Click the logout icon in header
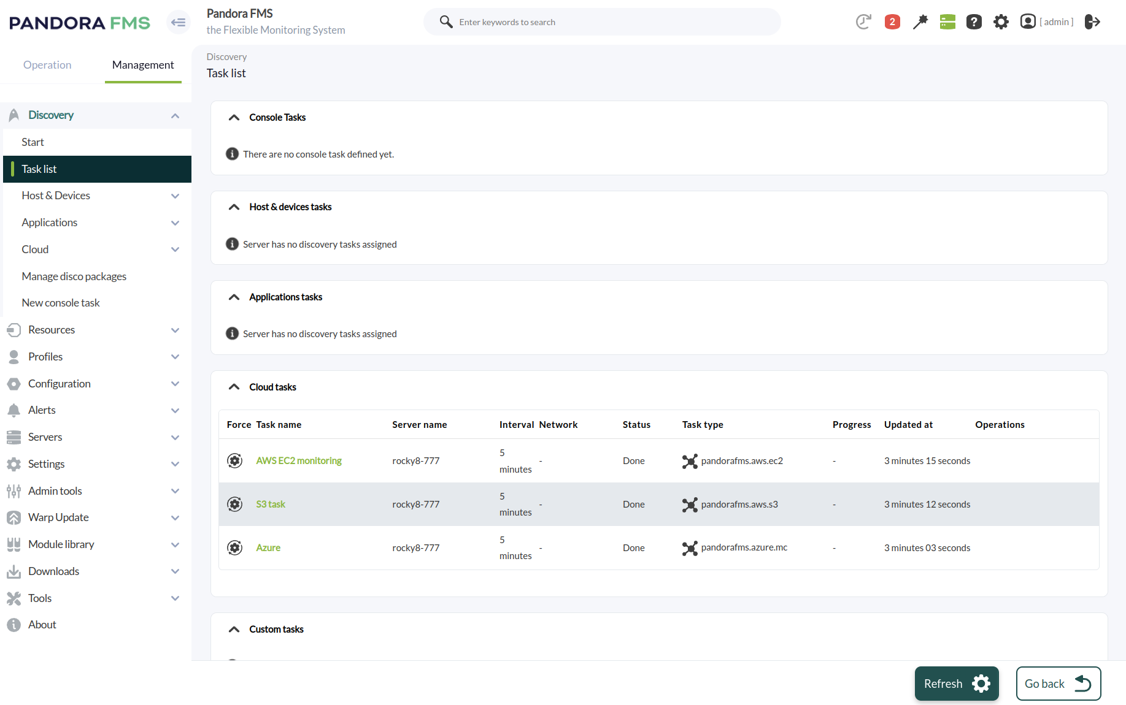This screenshot has height=705, width=1126. coord(1092,22)
